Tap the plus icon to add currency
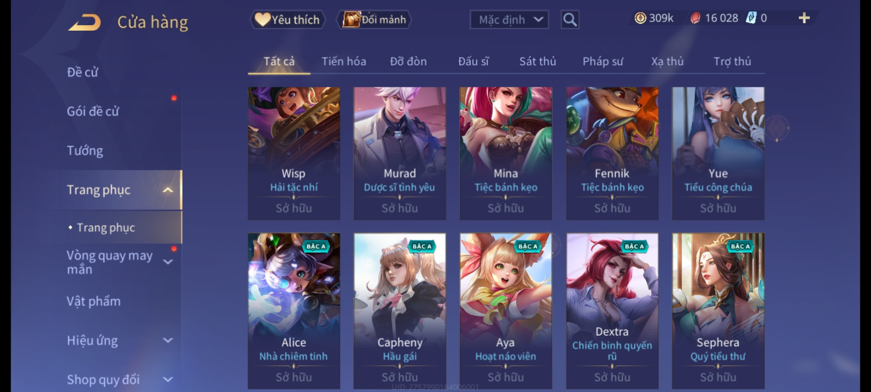 [804, 18]
